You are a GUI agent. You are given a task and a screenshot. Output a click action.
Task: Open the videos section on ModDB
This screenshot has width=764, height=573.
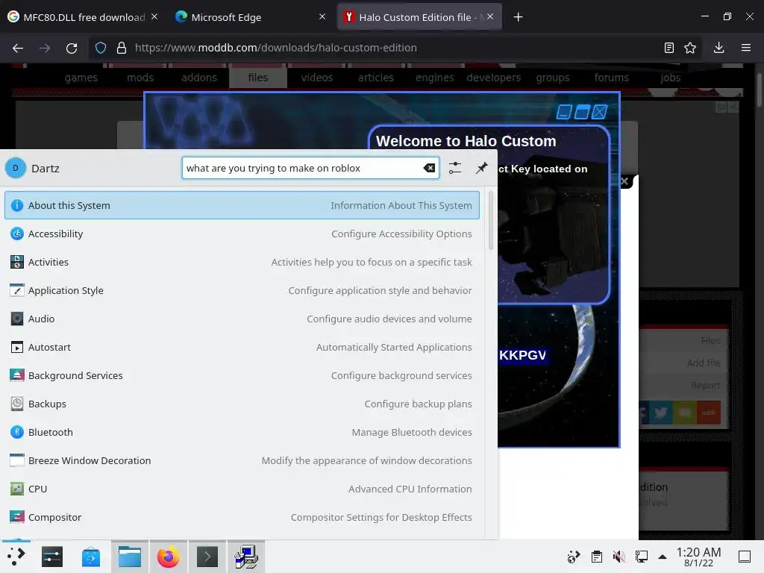click(316, 78)
